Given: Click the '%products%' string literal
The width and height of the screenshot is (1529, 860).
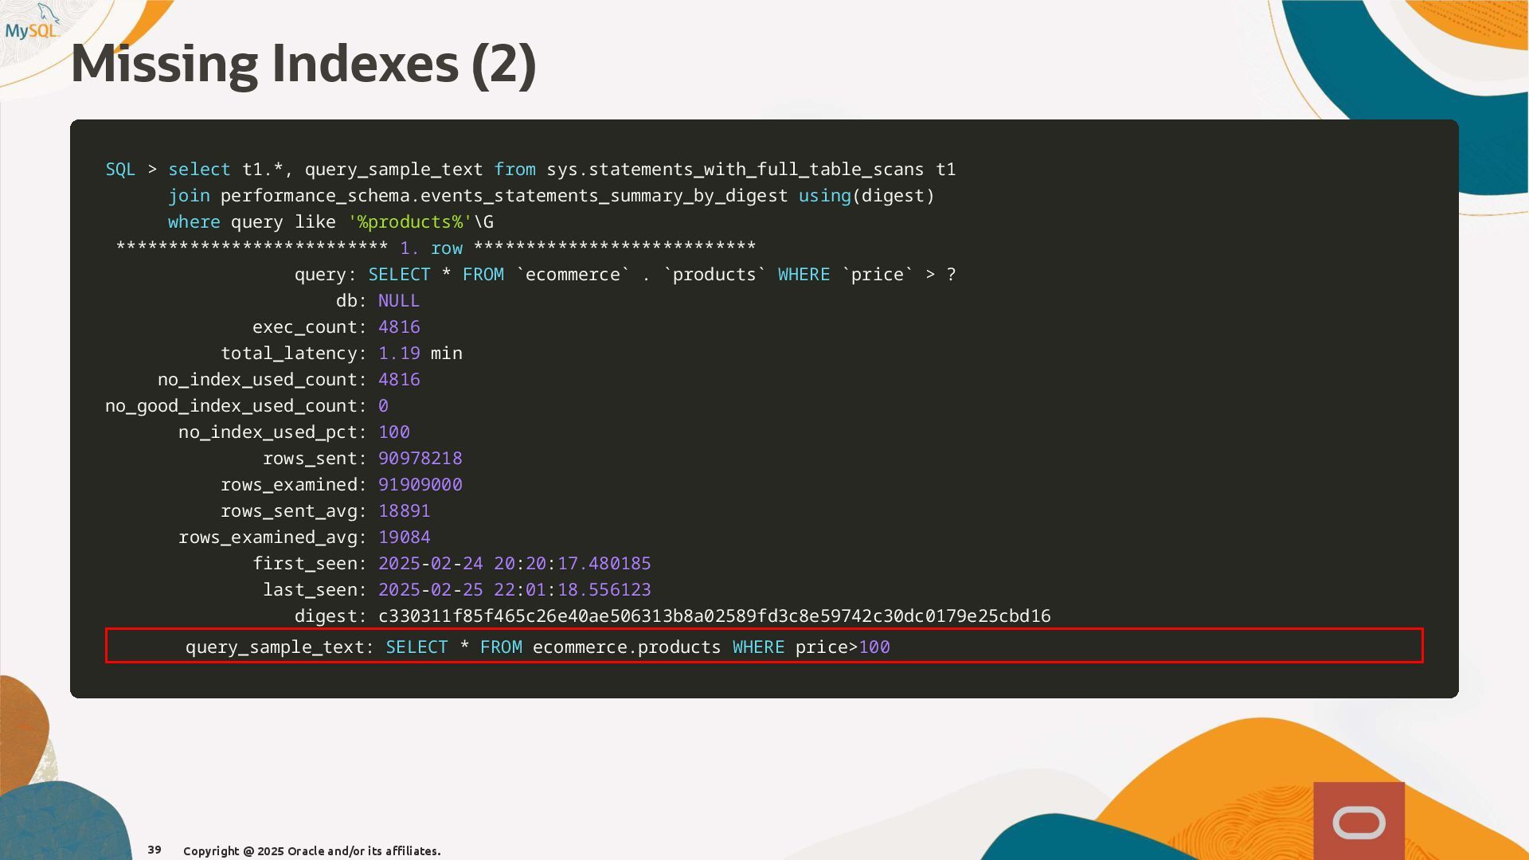Looking at the screenshot, I should click(x=410, y=222).
